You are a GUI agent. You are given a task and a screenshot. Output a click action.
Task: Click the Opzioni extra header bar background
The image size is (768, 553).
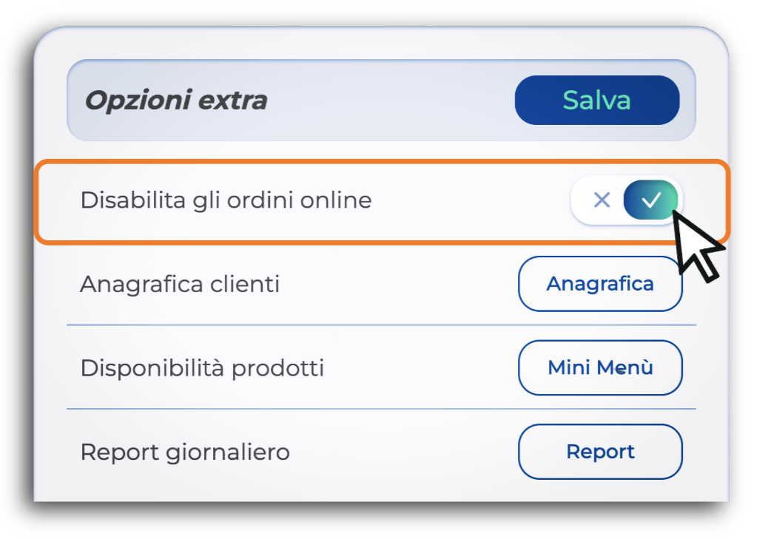coord(381,101)
